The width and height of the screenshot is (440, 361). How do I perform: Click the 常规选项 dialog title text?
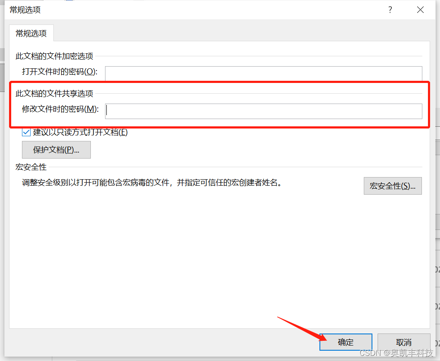25,10
